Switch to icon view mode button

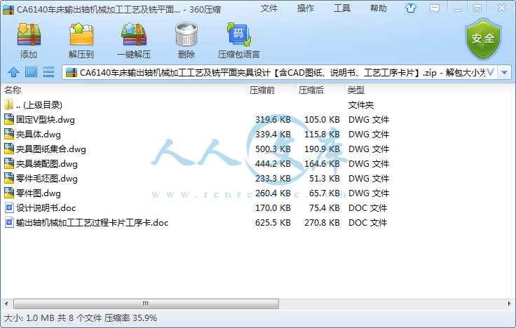(32, 72)
